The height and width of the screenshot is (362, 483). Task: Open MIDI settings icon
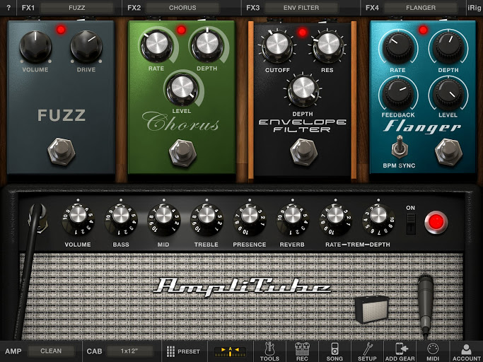point(433,351)
